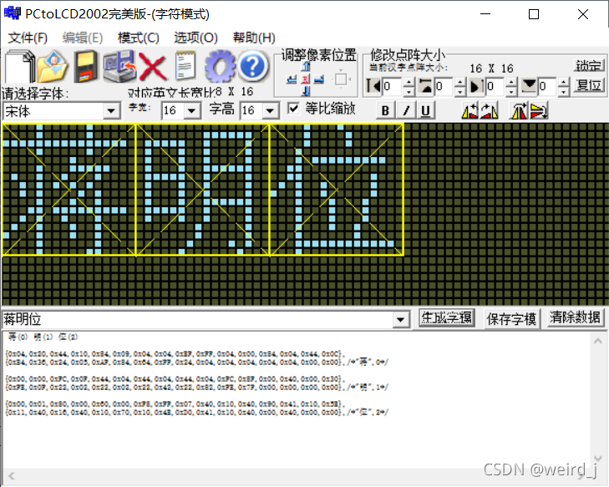
Task: Open the 字高 height dropdown
Action: (x=269, y=111)
